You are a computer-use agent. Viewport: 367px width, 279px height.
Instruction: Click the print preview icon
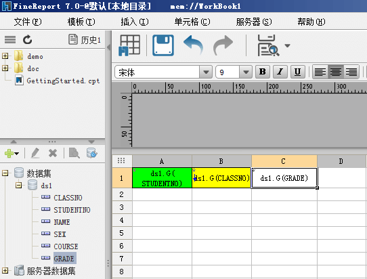coord(268,45)
